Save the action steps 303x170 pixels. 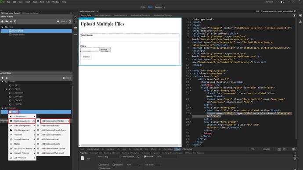(x=67, y=78)
